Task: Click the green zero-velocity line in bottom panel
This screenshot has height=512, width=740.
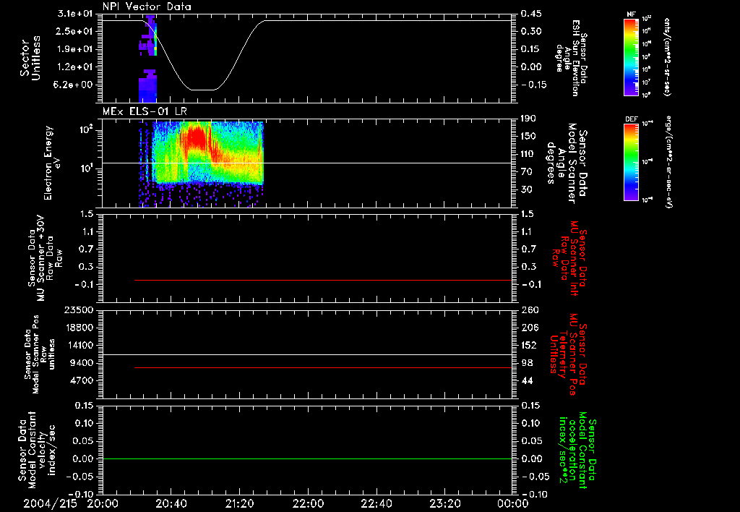Action: click(x=307, y=458)
